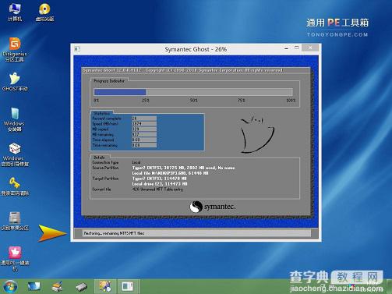The image size is (392, 294).
Task: Click the Speed (MB/min) value field
Action: (144, 124)
